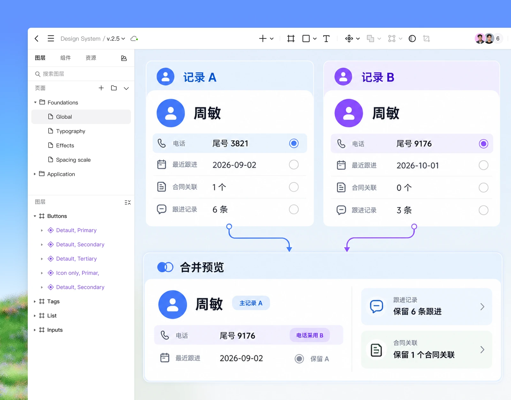
Task: Click the image panel icon beside 资源
Action: pyautogui.click(x=124, y=58)
